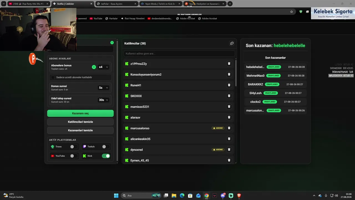
Task: Toggle YouTube platform switch
Action: (x=74, y=156)
